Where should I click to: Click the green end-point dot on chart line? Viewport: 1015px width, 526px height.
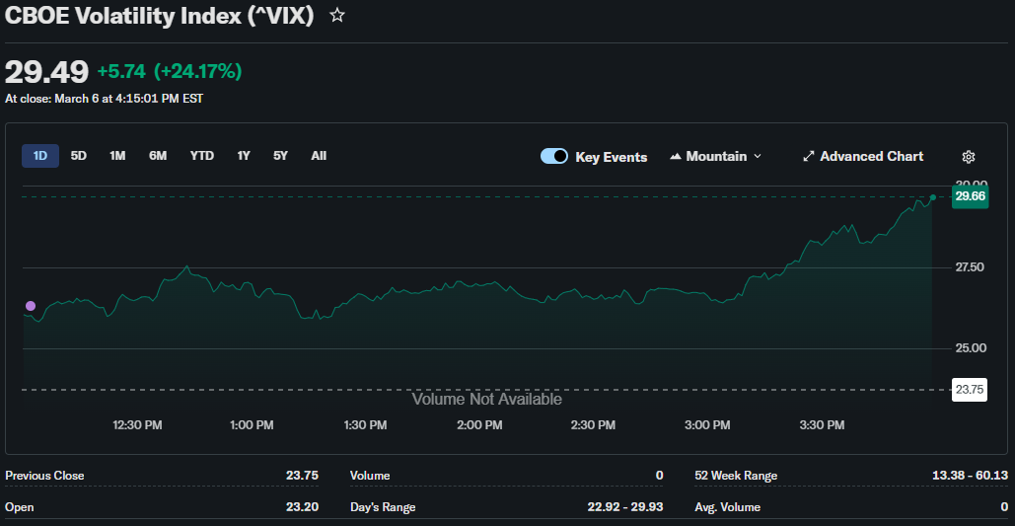933,197
